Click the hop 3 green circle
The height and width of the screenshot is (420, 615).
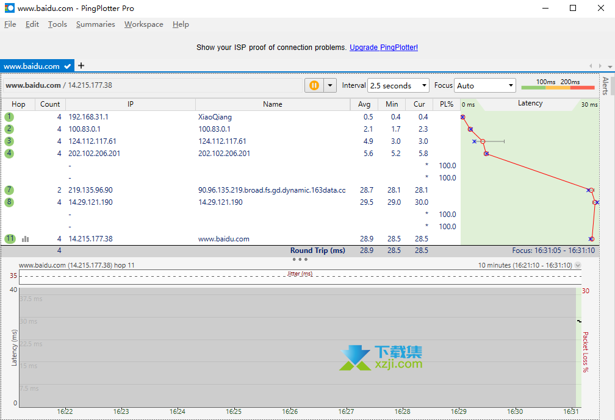pyautogui.click(x=9, y=141)
